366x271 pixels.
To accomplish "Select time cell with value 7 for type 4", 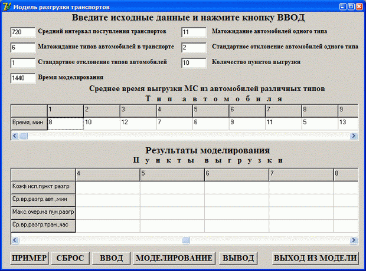I will pyautogui.click(x=175, y=124).
